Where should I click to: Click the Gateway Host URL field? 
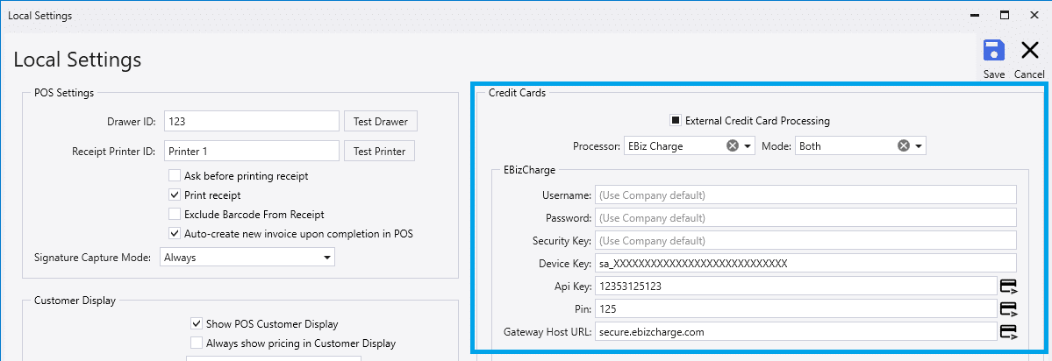[796, 331]
